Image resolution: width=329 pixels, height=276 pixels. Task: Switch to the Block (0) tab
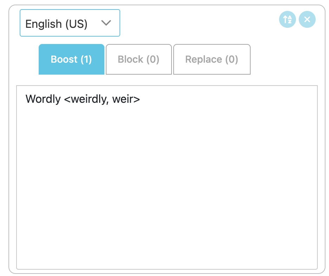click(138, 59)
